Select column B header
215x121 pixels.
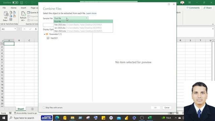19,40
